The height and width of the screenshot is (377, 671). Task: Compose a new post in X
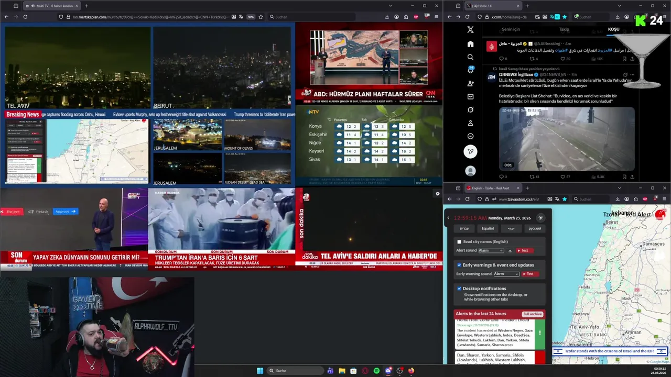(x=470, y=151)
